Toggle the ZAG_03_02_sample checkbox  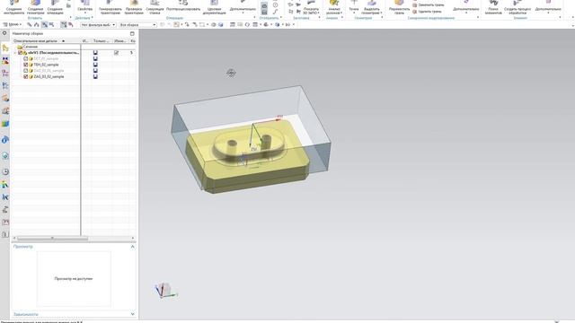click(26, 76)
